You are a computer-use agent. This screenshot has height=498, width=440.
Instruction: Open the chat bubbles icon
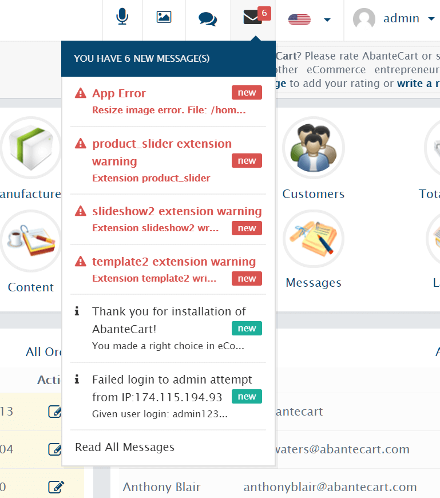click(x=208, y=19)
